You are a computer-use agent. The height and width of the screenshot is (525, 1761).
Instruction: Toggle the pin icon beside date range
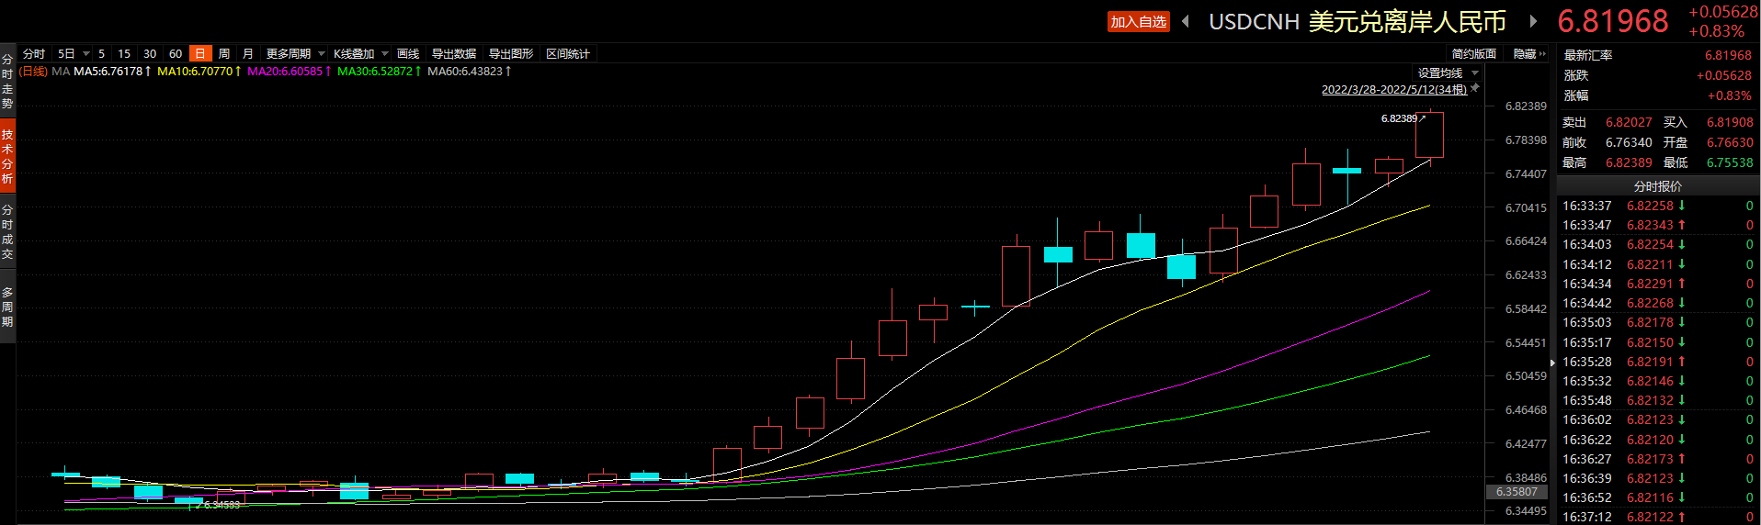[x=1475, y=88]
